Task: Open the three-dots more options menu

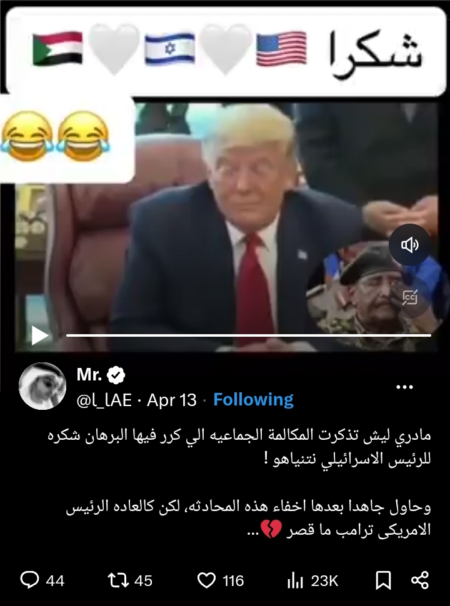Action: point(405,387)
